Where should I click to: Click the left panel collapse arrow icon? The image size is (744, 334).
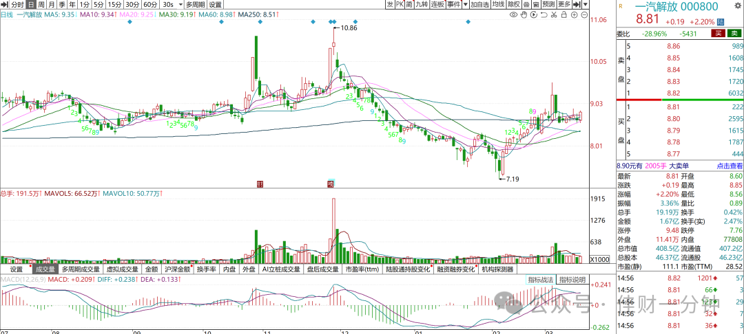point(4,4)
